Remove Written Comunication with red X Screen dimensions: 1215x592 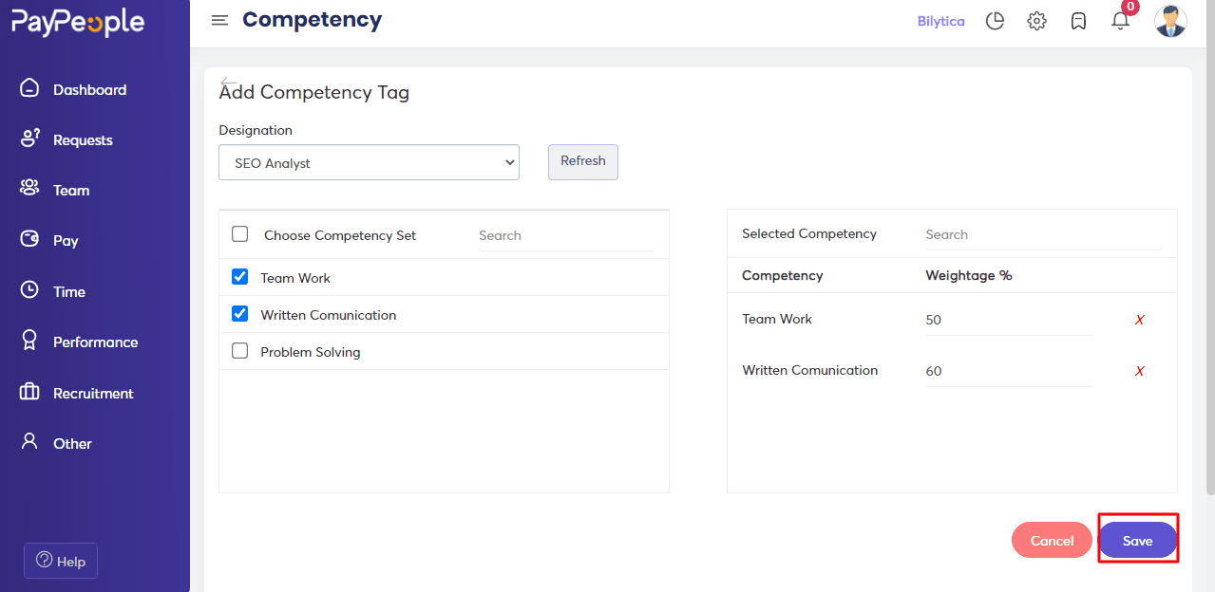1139,371
